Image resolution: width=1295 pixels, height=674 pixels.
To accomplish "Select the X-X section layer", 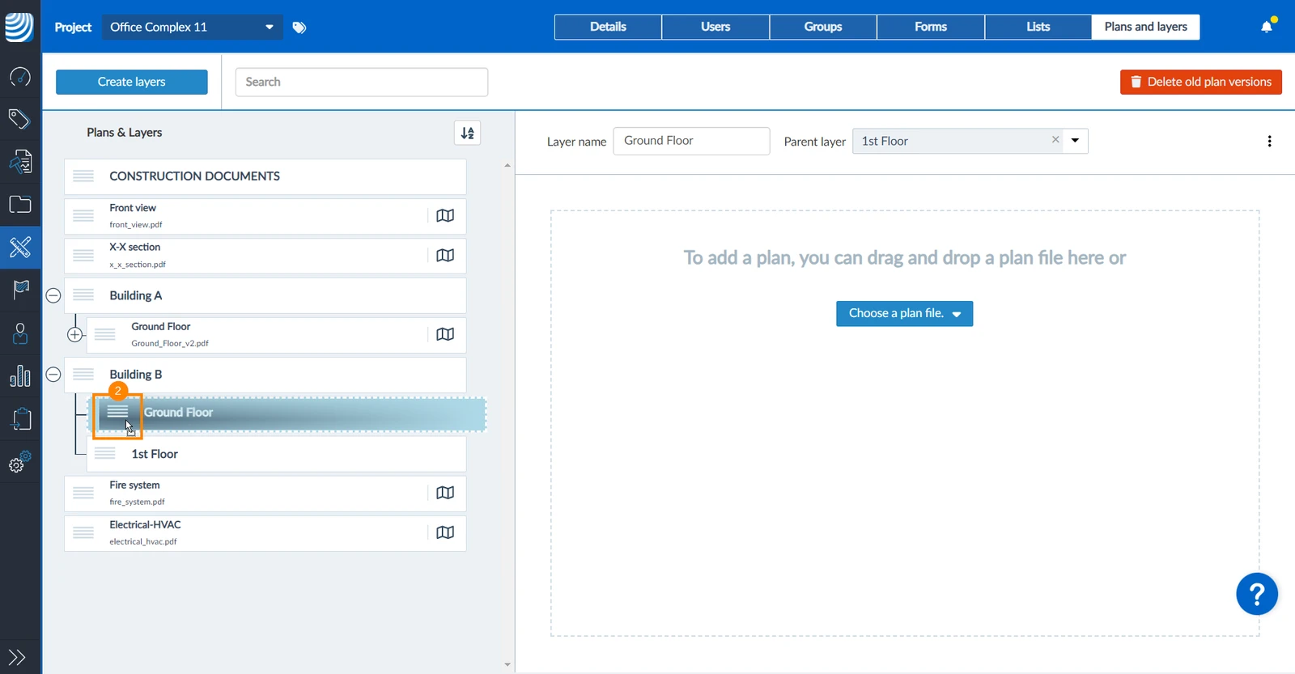I will pyautogui.click(x=265, y=256).
